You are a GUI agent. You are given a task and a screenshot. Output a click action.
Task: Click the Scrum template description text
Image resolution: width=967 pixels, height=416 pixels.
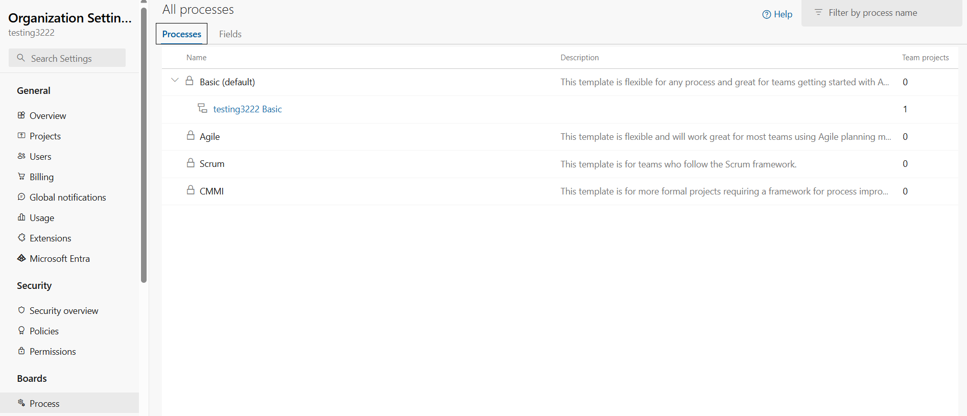[678, 164]
